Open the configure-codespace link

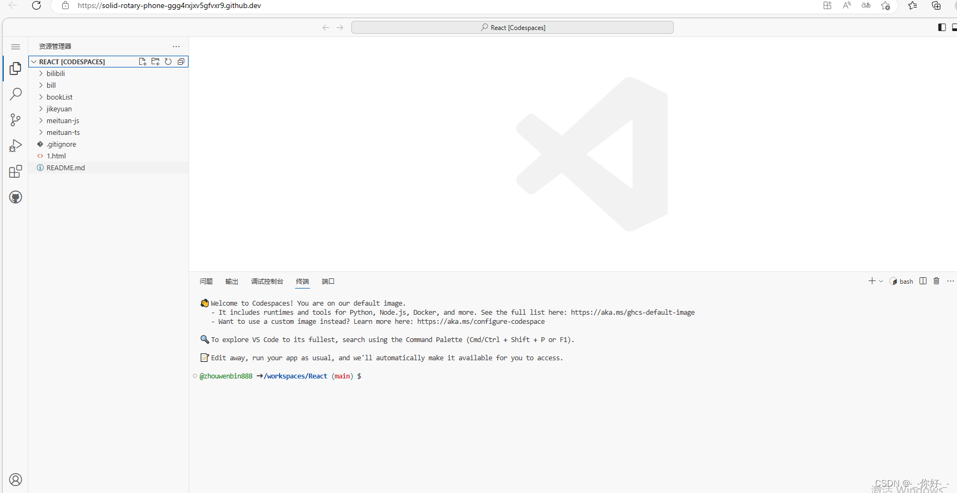point(481,322)
